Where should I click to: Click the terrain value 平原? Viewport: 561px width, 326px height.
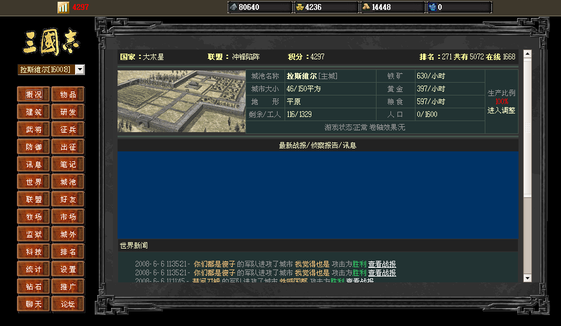pos(294,102)
